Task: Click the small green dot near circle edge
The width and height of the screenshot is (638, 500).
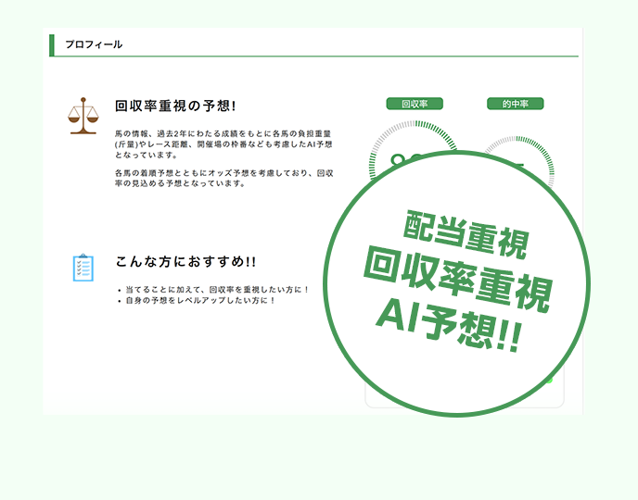Action: point(549,380)
